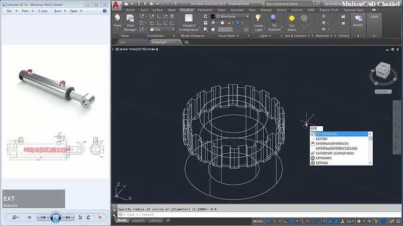Image resolution: width=403 pixels, height=226 pixels.
Task: Click the Render teapot icon
Action: pos(358,18)
